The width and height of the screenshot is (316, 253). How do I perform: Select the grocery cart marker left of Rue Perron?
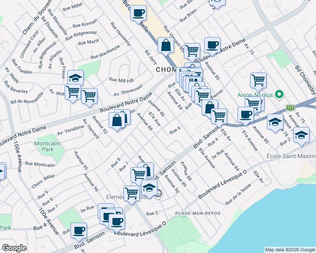click(202, 97)
